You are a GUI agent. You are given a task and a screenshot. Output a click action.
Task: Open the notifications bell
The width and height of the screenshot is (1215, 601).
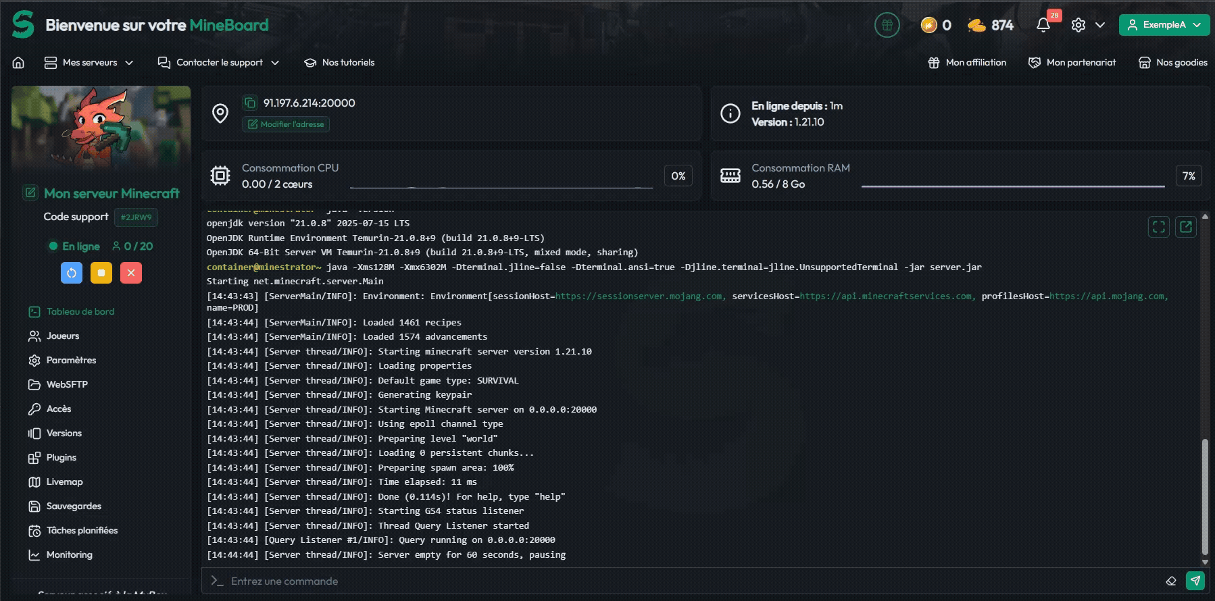point(1043,25)
